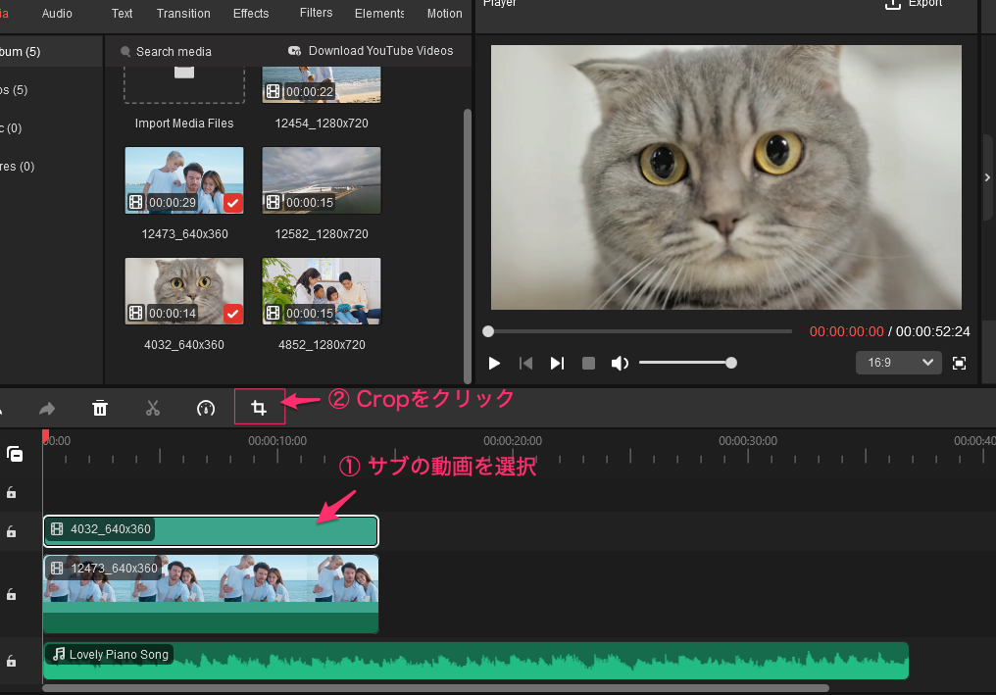Toggle lock on the 4032_640x360 track
The image size is (996, 695).
(x=12, y=531)
